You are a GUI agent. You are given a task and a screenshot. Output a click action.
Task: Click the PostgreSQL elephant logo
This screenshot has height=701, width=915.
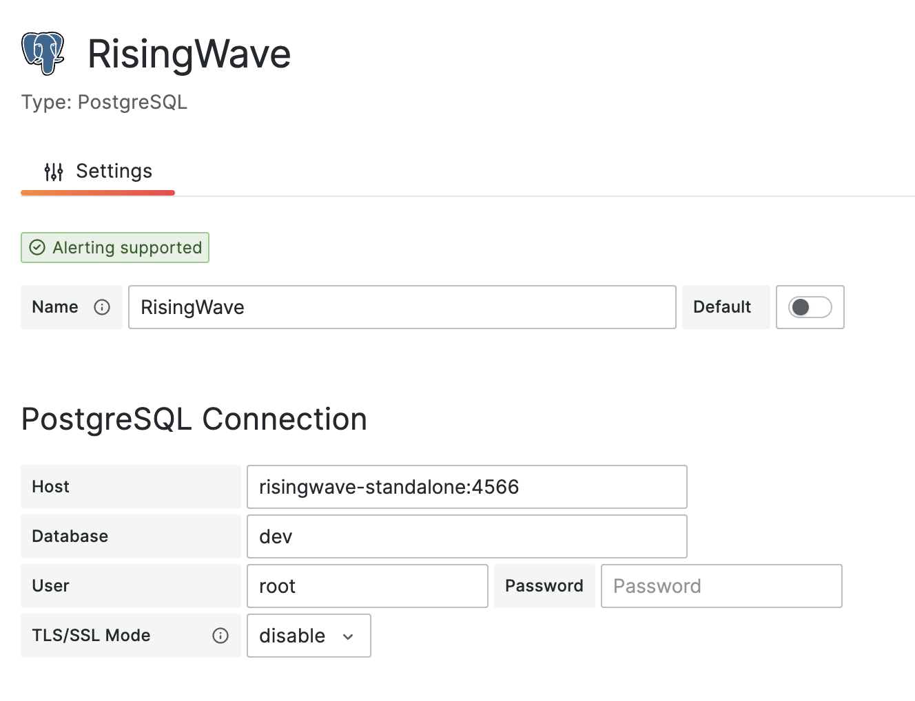click(x=43, y=53)
